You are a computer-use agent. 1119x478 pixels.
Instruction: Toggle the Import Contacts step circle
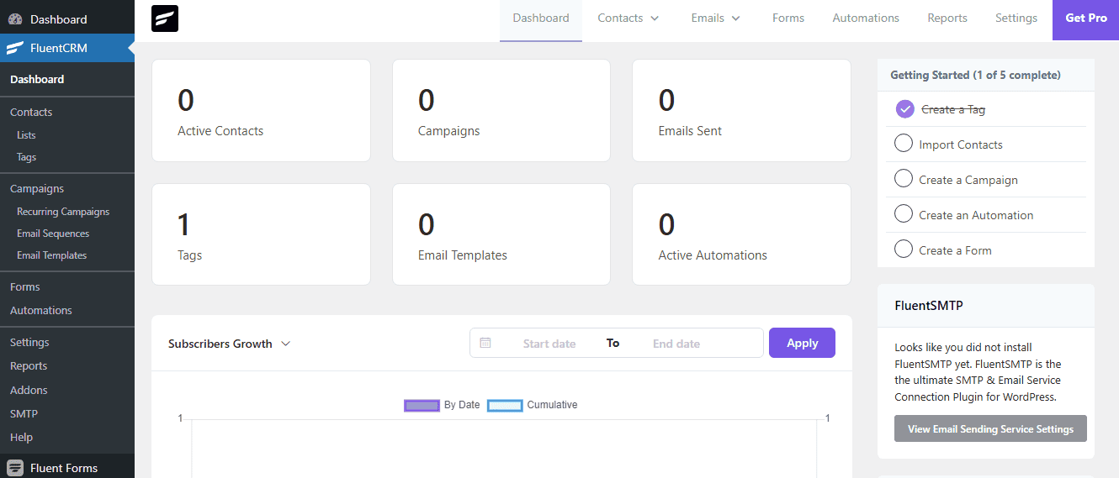point(904,144)
